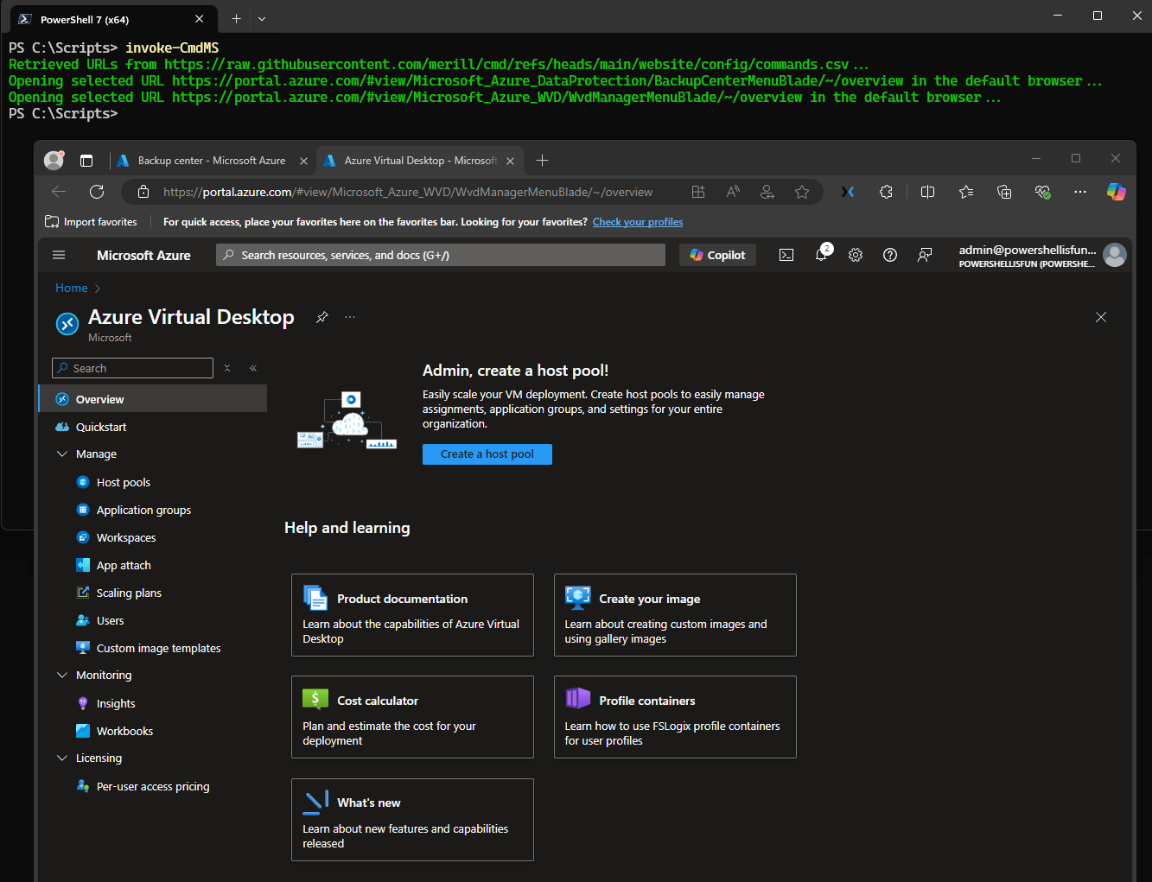Open Browser essentials heart icon

(x=1042, y=192)
